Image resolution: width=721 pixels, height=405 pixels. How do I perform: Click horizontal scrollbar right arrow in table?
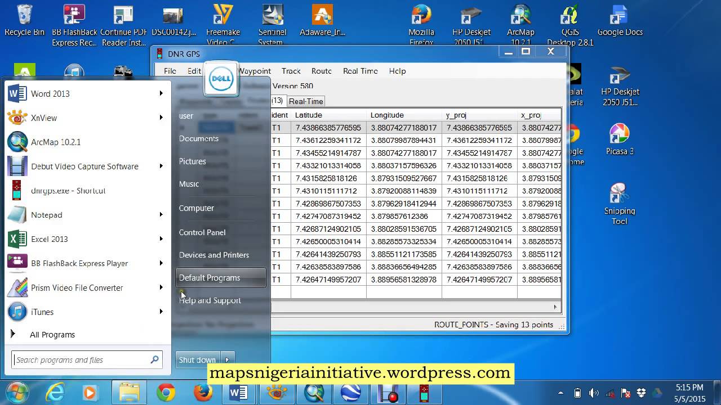555,307
